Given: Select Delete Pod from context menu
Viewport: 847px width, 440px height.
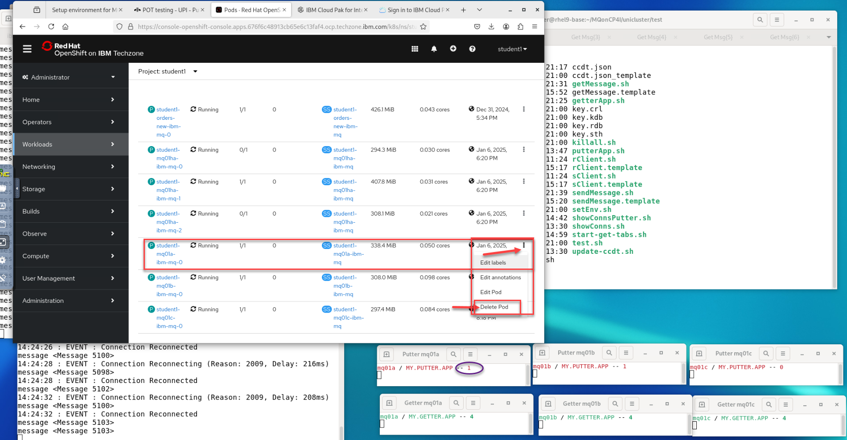Looking at the screenshot, I should click(x=494, y=307).
